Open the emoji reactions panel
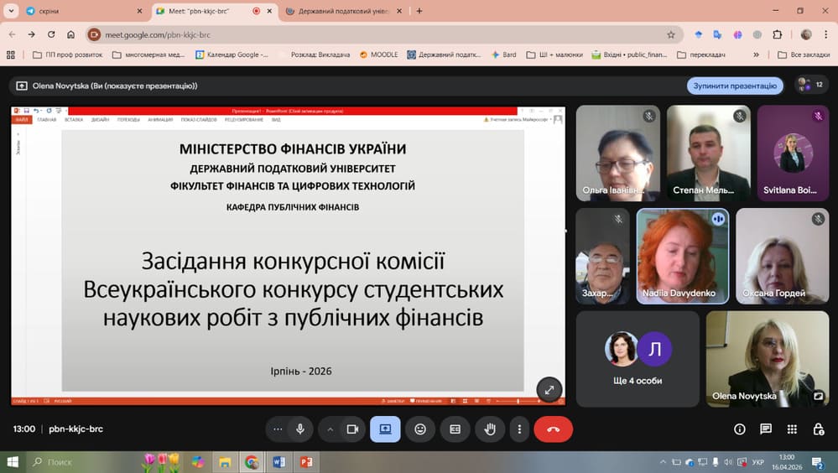Image resolution: width=838 pixels, height=473 pixels. click(x=420, y=429)
